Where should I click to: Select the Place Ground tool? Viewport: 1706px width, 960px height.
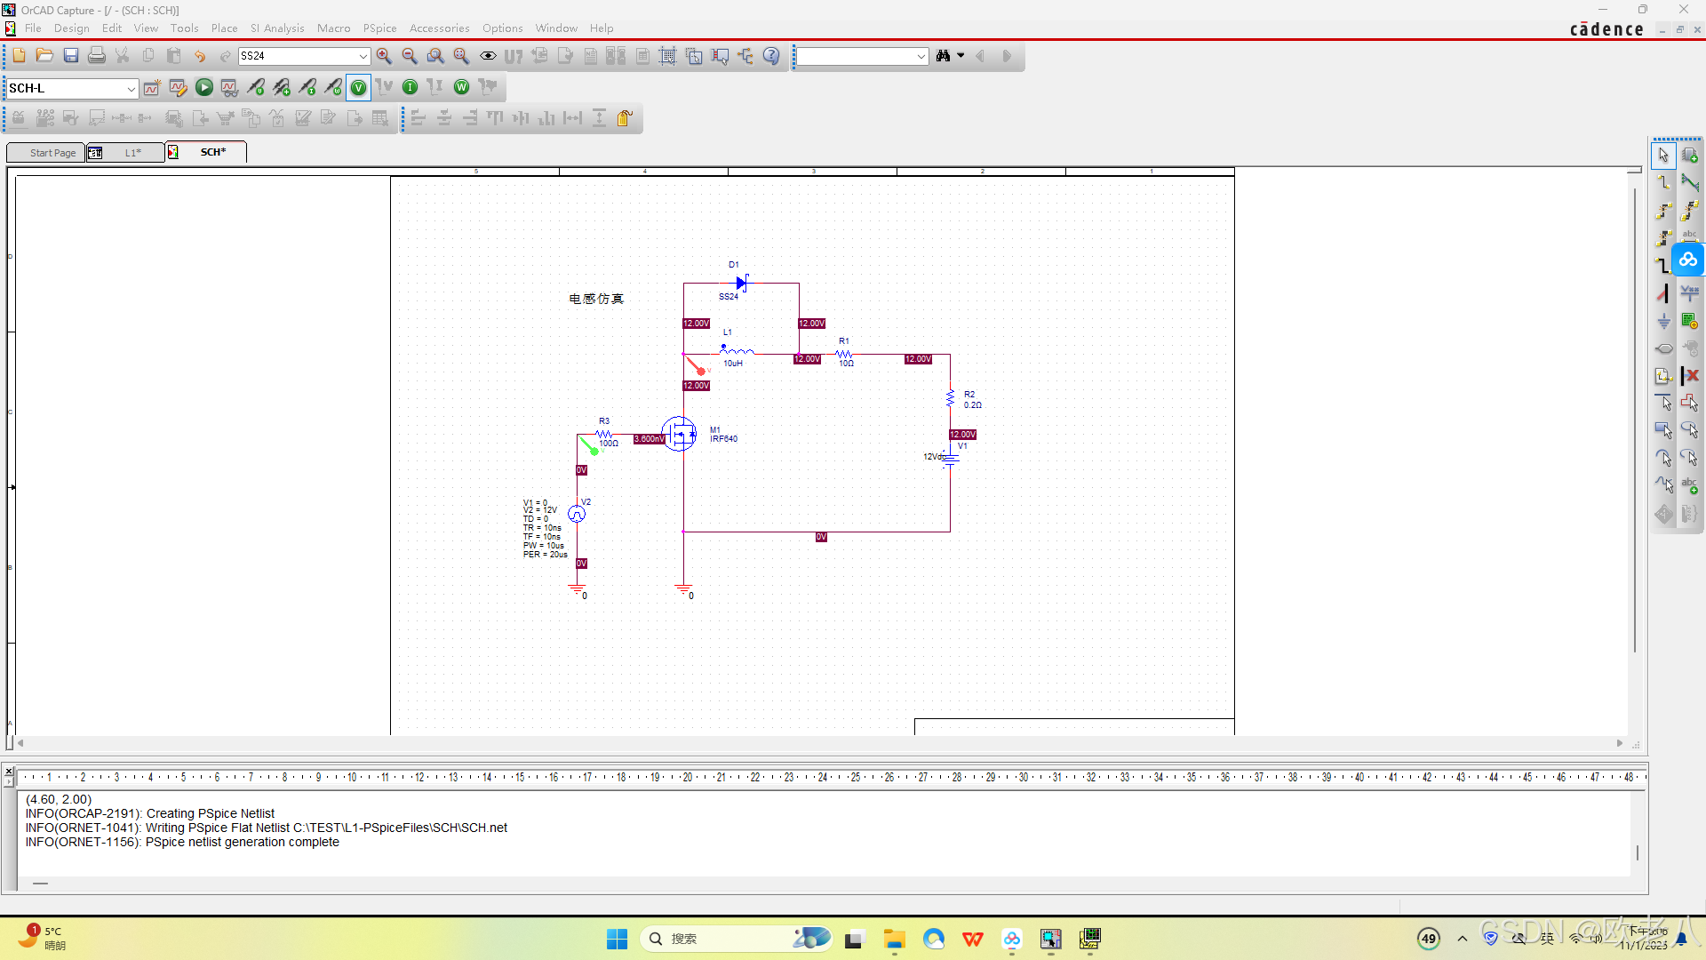click(x=1664, y=321)
